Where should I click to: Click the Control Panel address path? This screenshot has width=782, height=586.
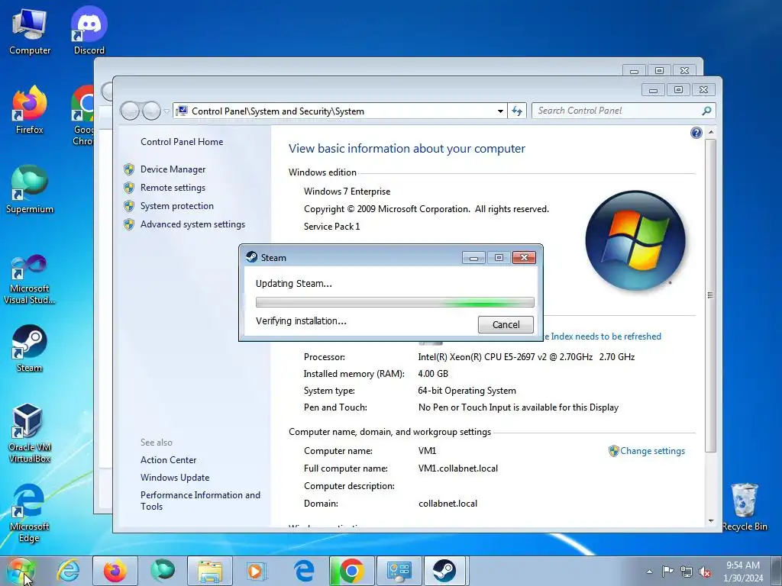click(x=278, y=111)
